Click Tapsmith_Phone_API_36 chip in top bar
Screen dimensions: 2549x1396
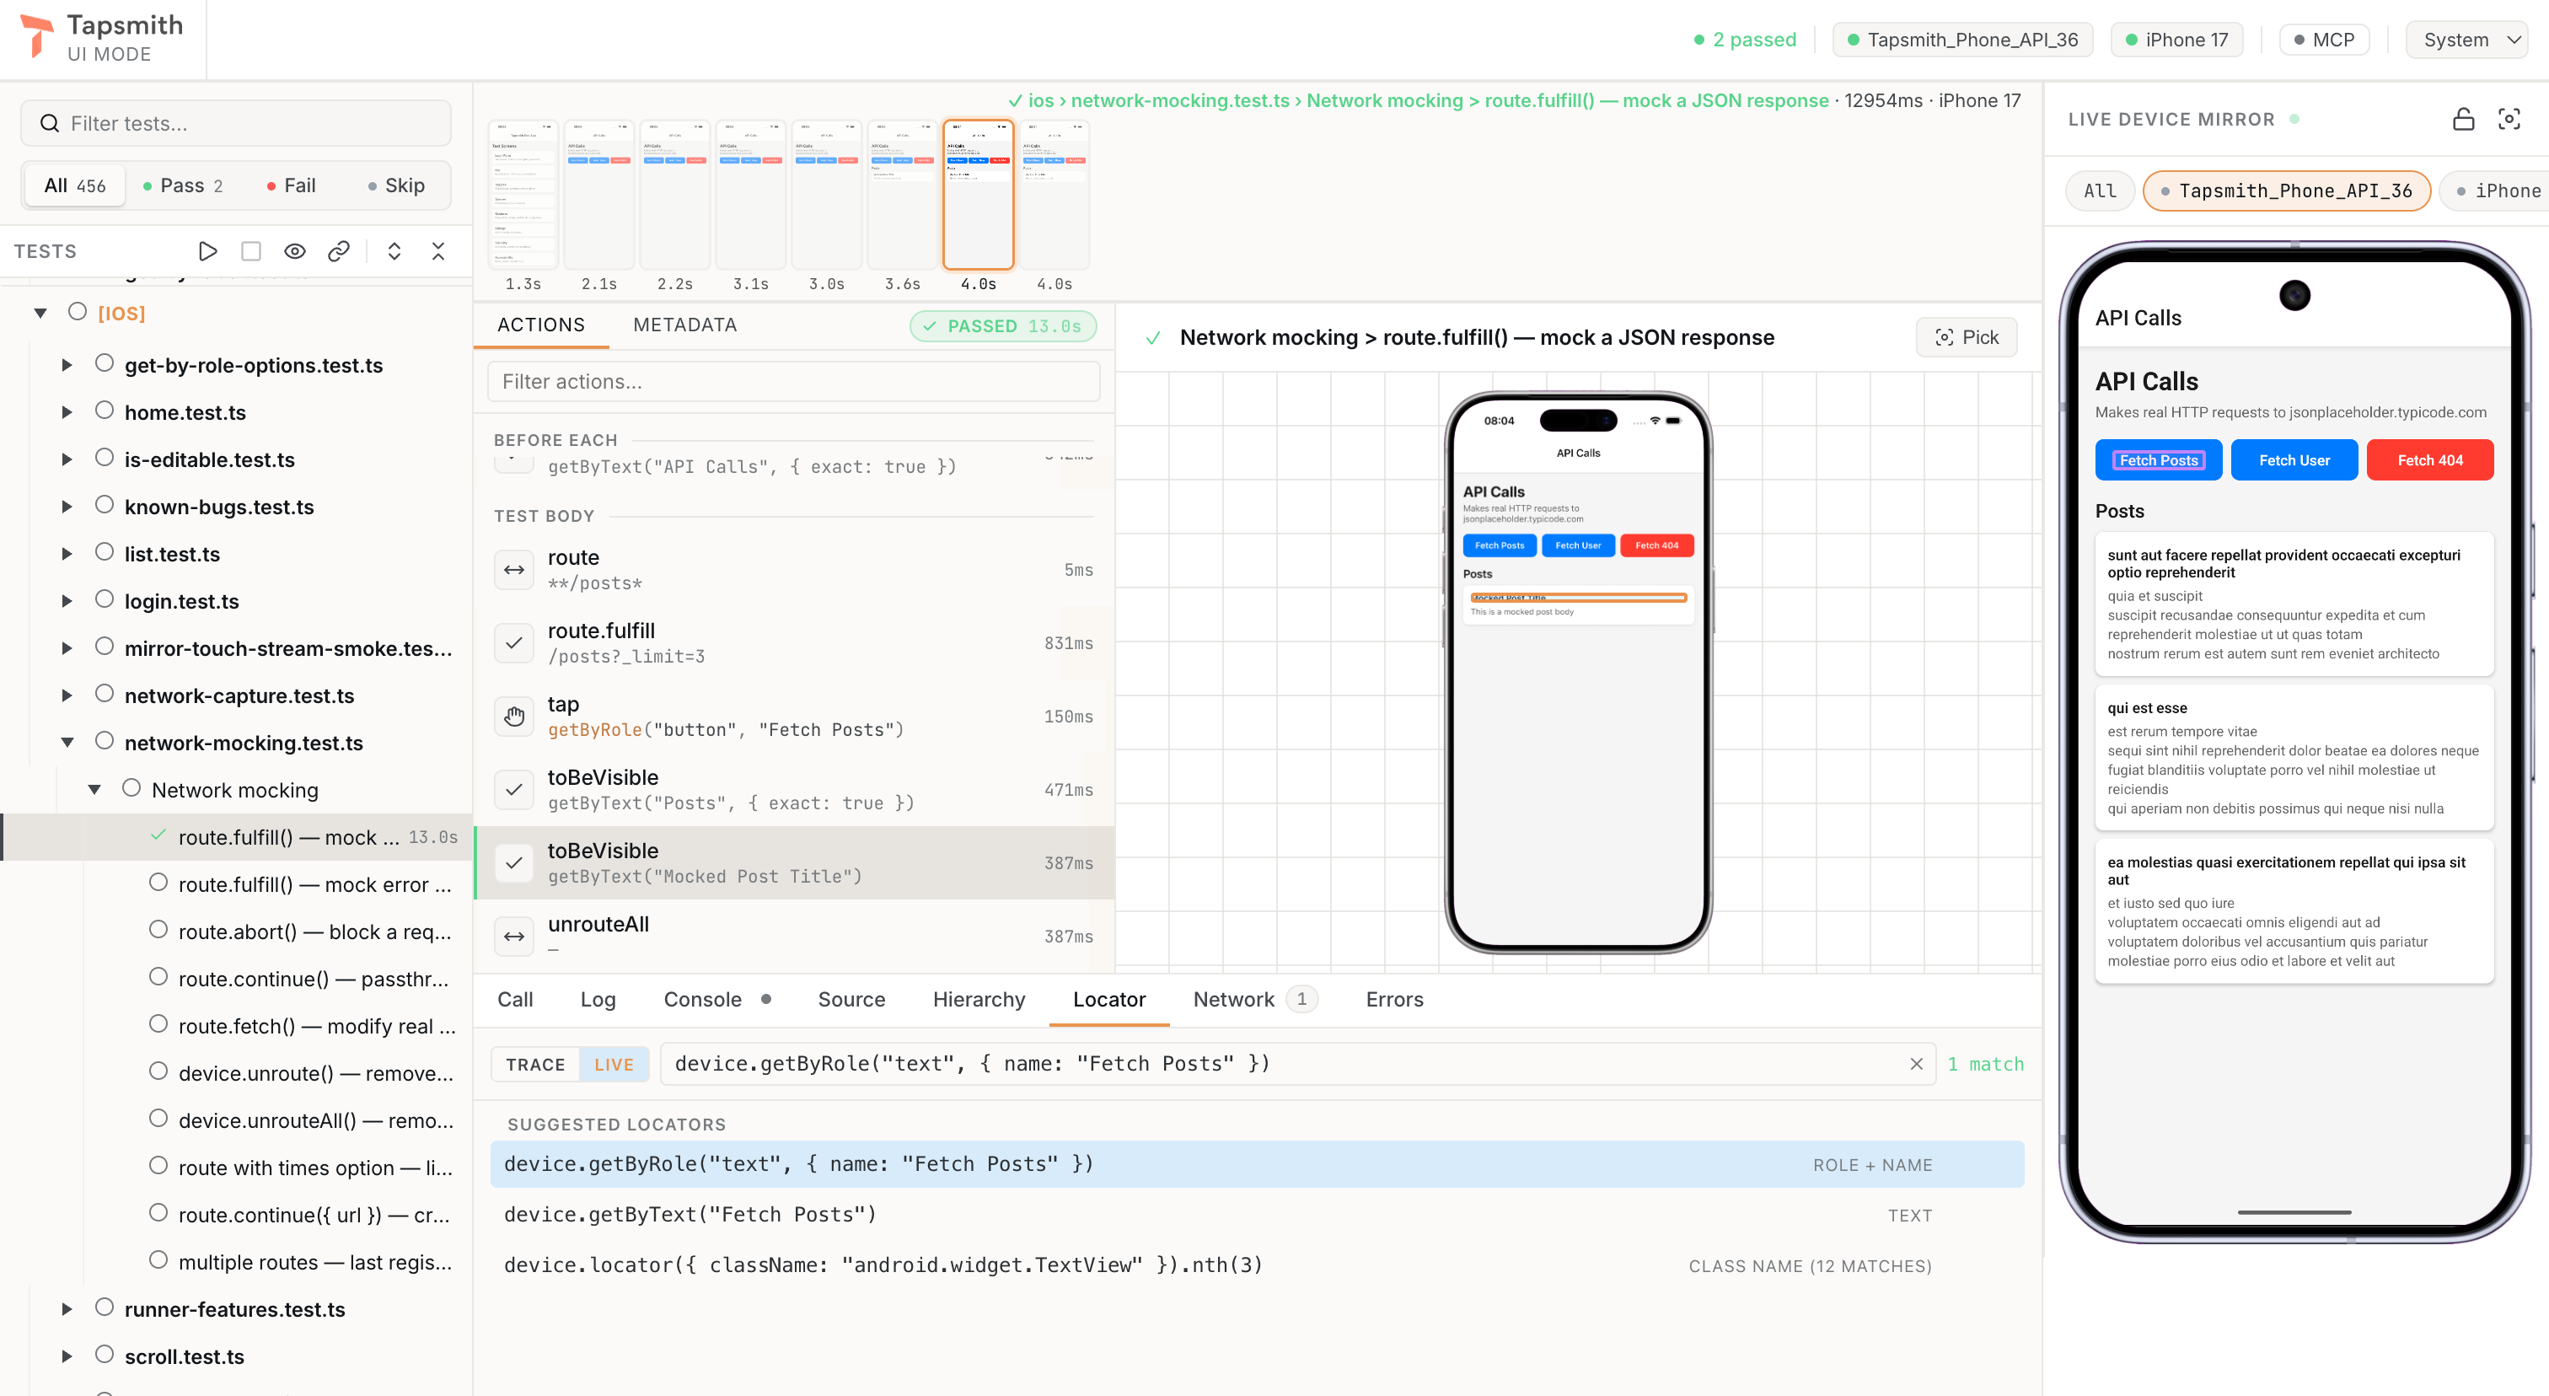pyautogui.click(x=1962, y=40)
